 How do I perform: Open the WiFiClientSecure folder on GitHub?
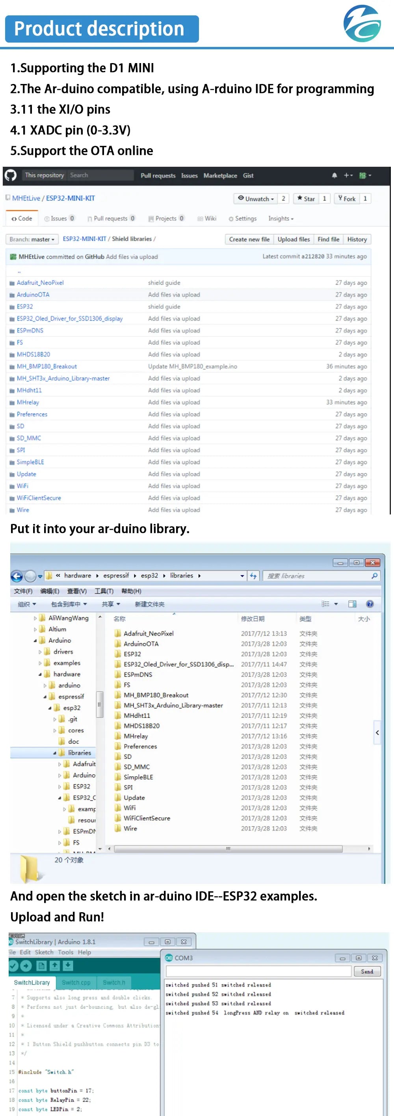click(x=39, y=498)
